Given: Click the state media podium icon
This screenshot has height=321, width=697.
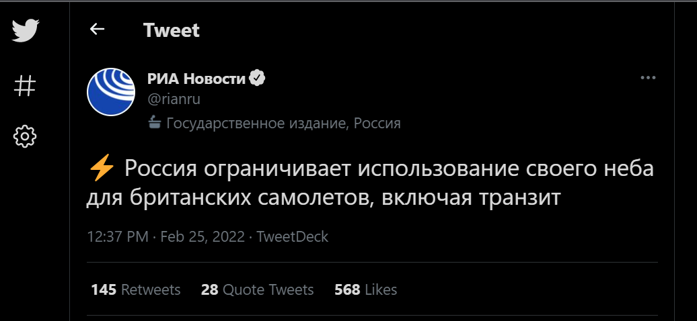Looking at the screenshot, I should click(155, 123).
